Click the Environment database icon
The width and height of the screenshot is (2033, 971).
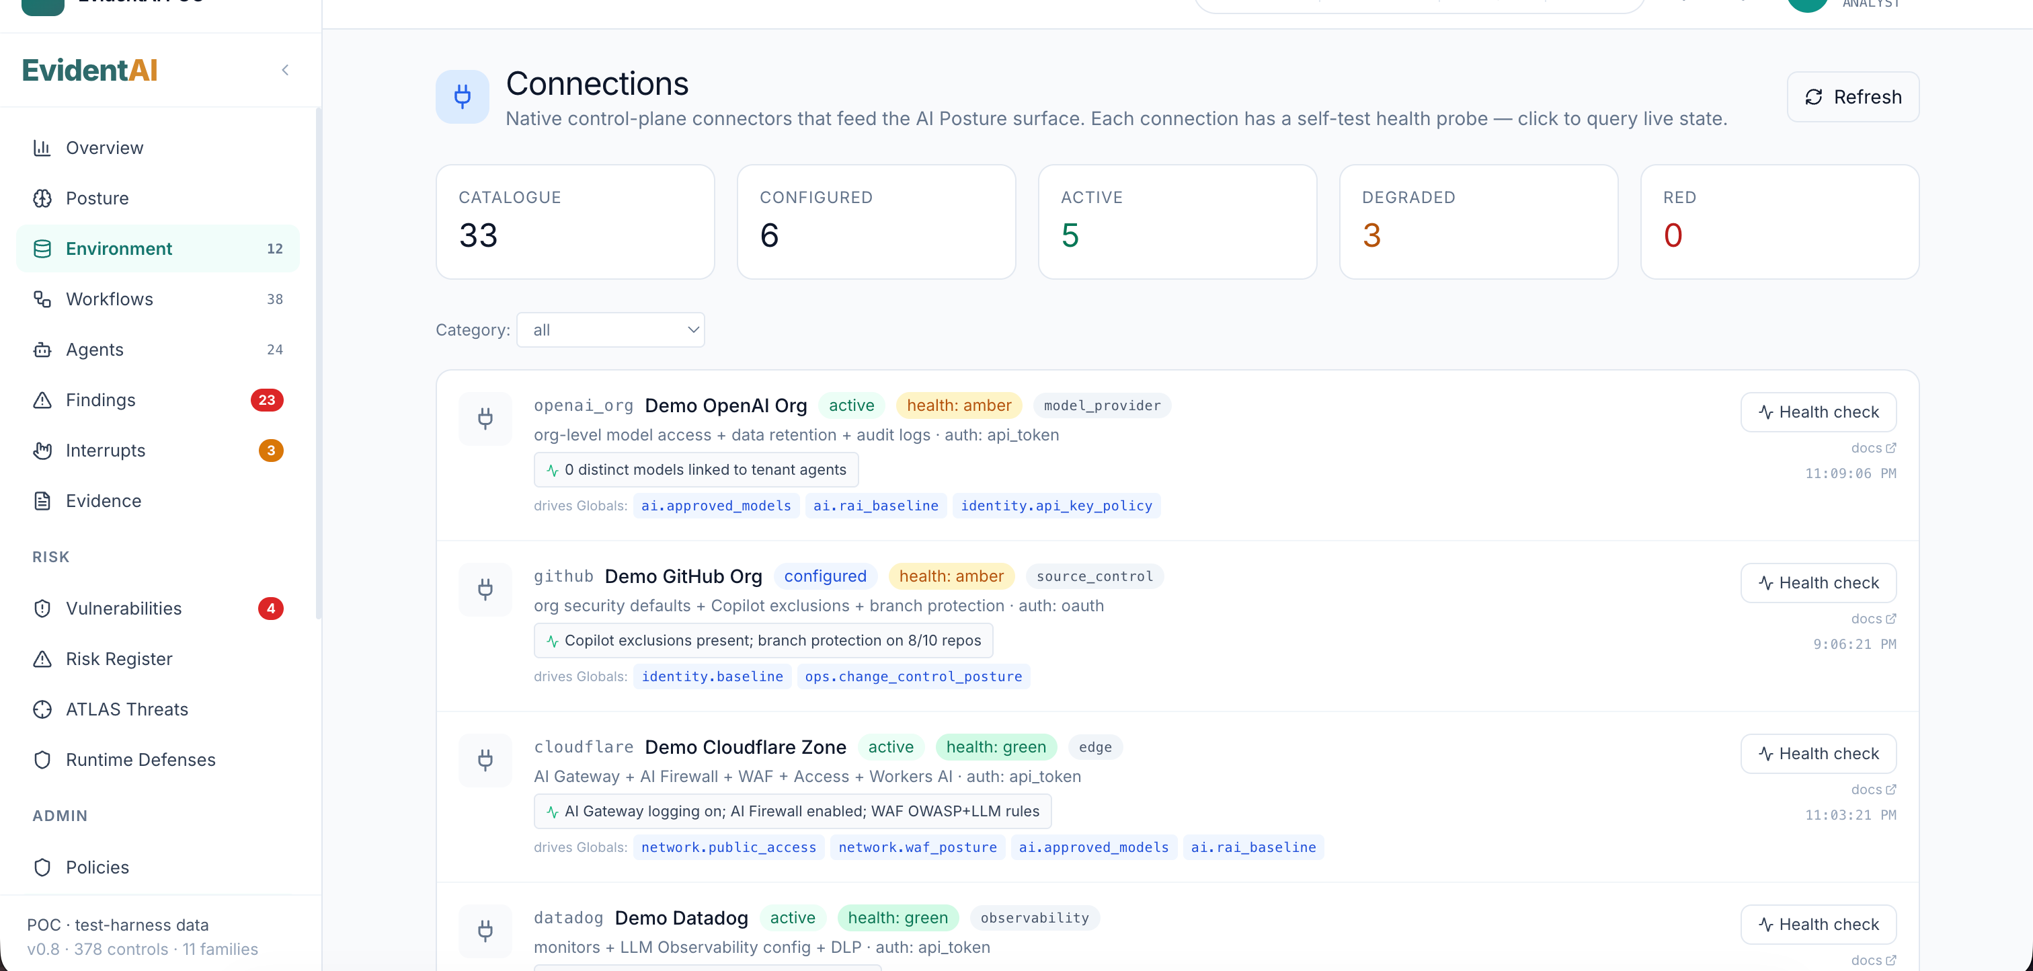click(x=42, y=249)
